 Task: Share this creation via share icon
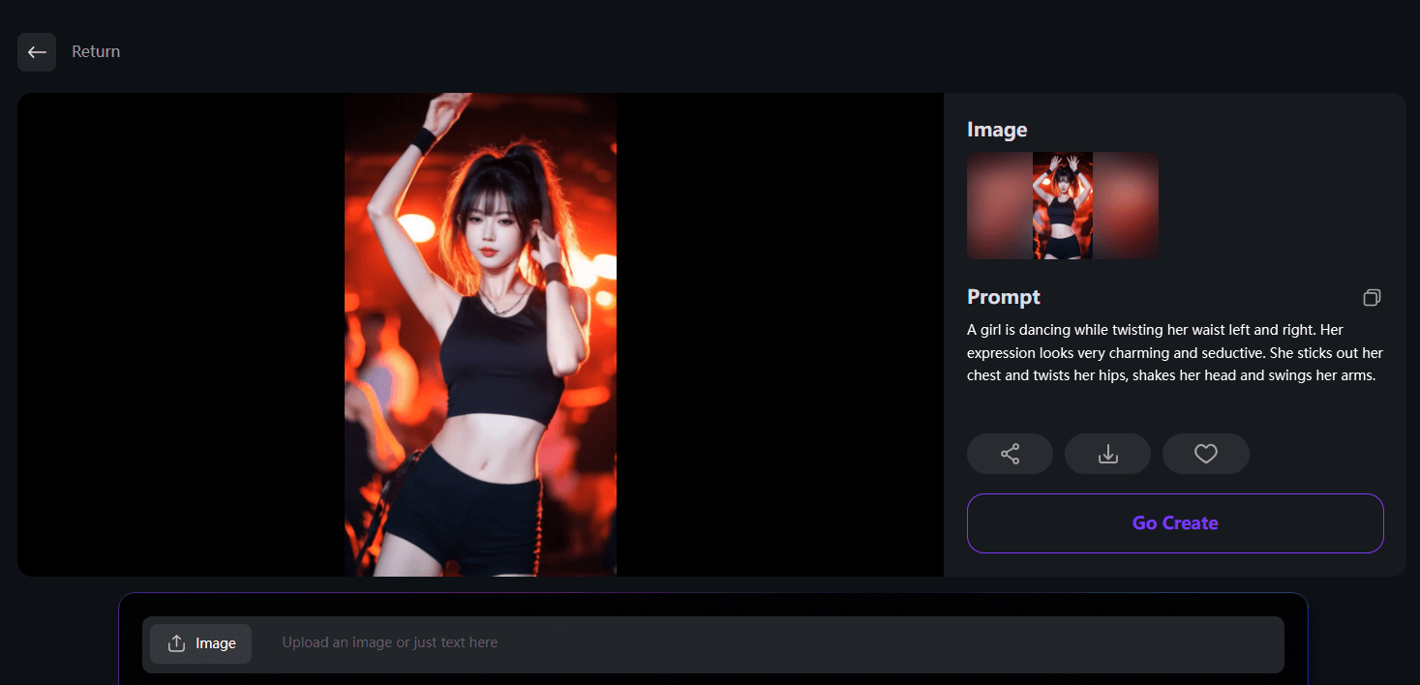(x=1010, y=454)
